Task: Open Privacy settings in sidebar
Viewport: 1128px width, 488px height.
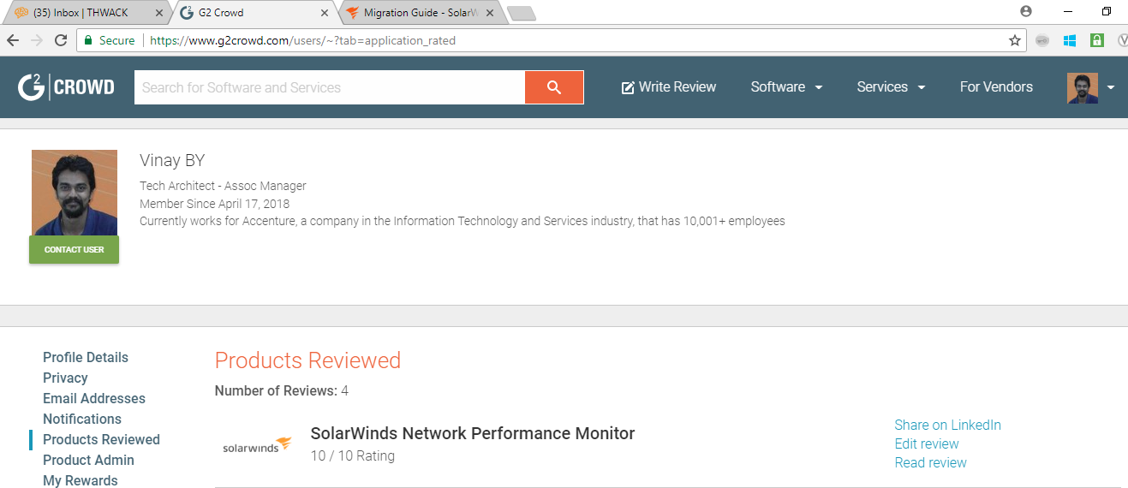Action: (65, 378)
